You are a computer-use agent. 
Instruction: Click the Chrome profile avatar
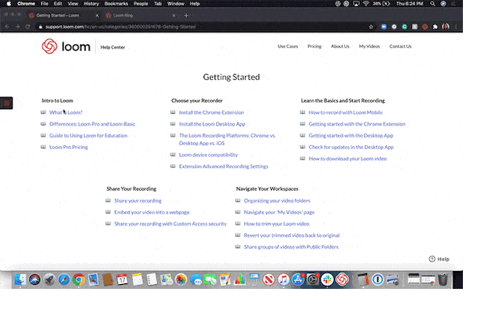446,27
